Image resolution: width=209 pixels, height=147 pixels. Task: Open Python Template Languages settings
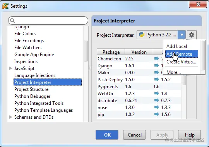click(x=43, y=110)
